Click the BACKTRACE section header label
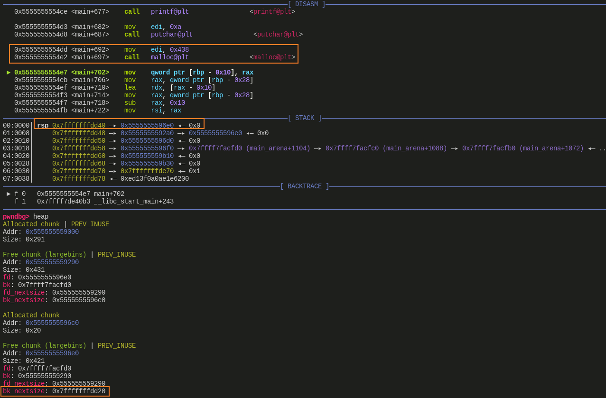 304,186
